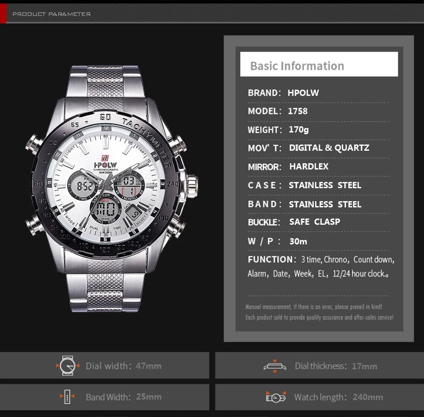The width and height of the screenshot is (424, 417).
Task: Click the watch crown on the right side
Action: pos(192,186)
